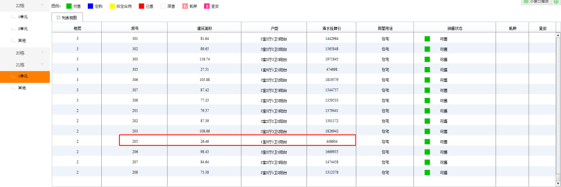Click the price value 1359533
Viewport: 561px width, 187px height.
point(331,100)
